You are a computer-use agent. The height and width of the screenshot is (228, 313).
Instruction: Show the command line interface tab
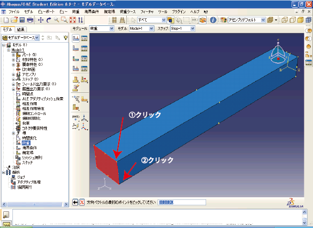(x=6, y=224)
